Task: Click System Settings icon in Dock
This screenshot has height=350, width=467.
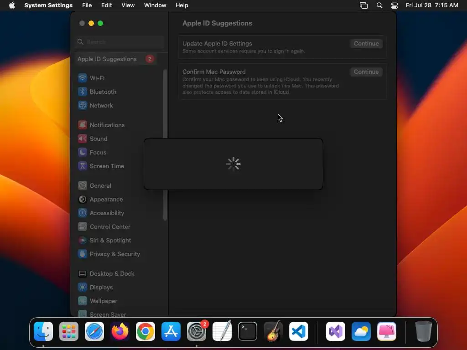Action: point(197,331)
